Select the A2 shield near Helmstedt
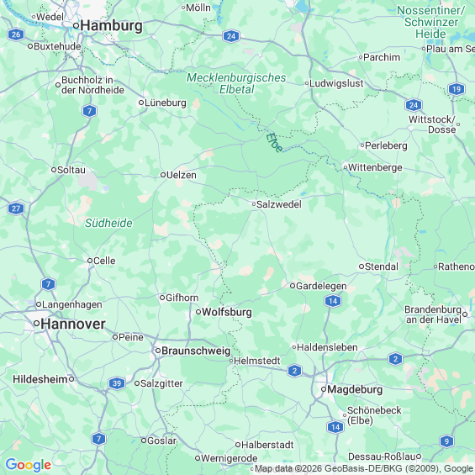Image resolution: width=475 pixels, height=475 pixels. pyautogui.click(x=294, y=370)
